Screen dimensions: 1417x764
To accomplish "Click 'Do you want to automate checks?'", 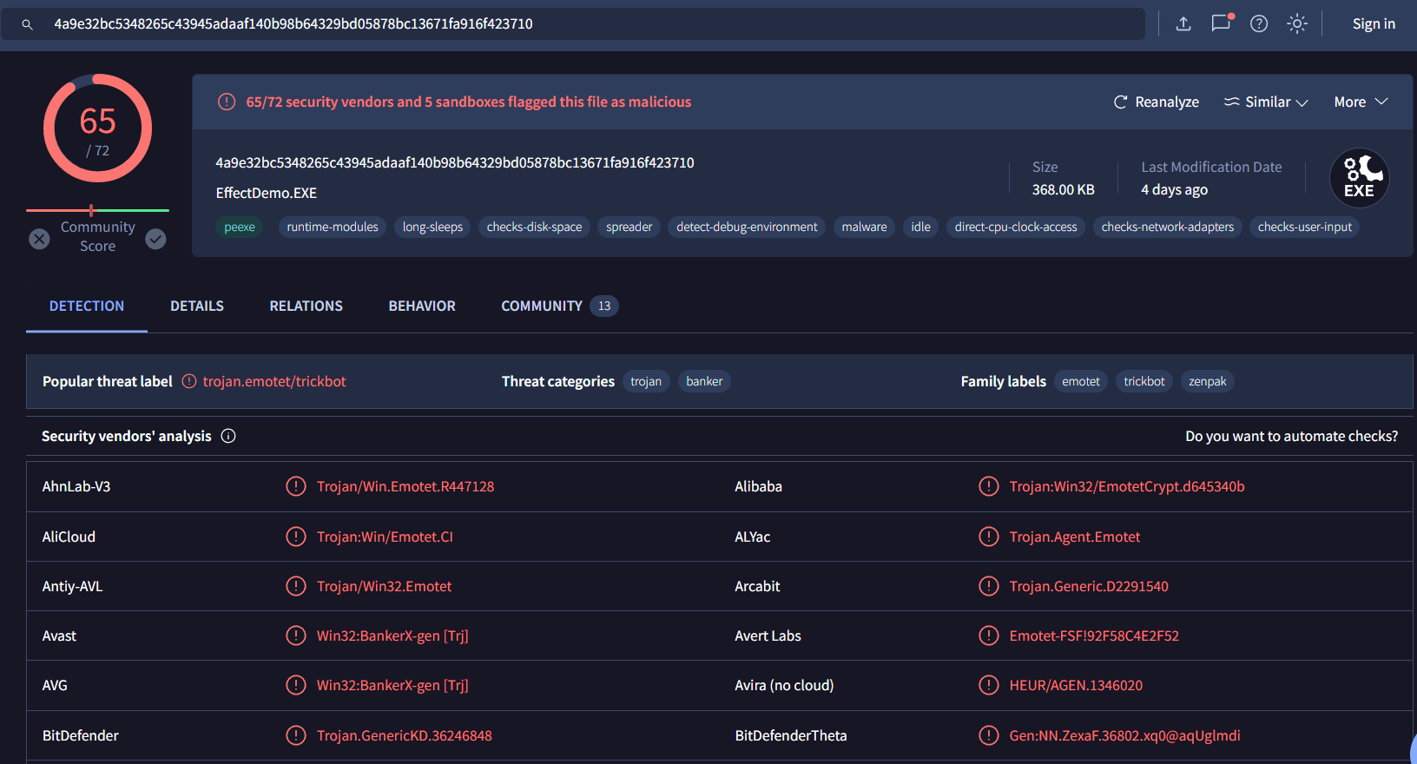I will point(1291,436).
